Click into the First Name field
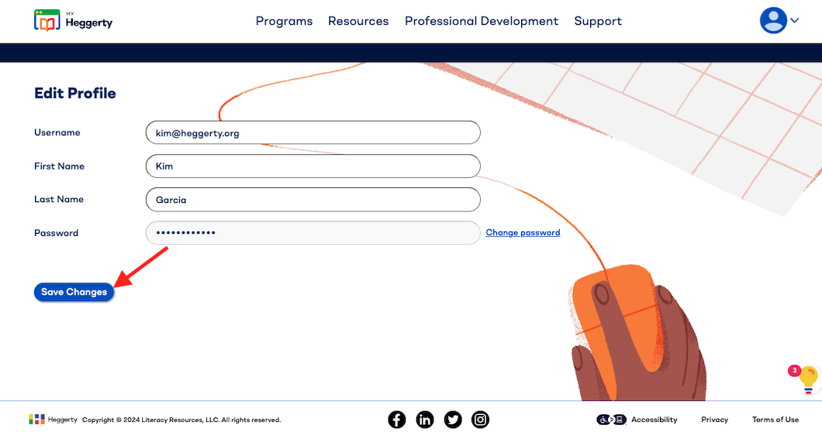The height and width of the screenshot is (432, 822). coord(313,166)
